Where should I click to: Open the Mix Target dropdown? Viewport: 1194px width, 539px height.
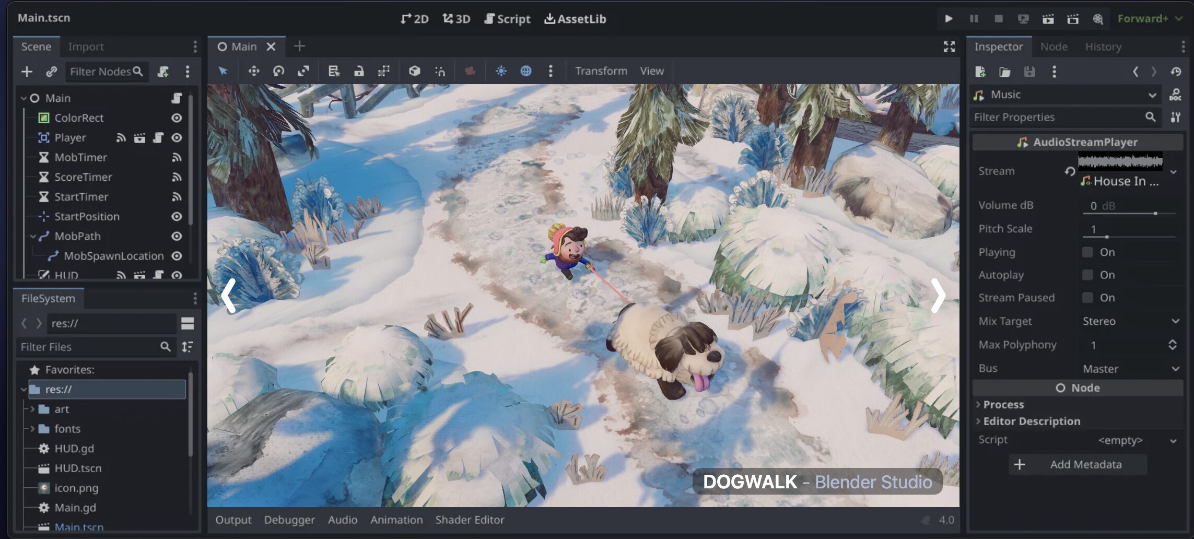1130,321
